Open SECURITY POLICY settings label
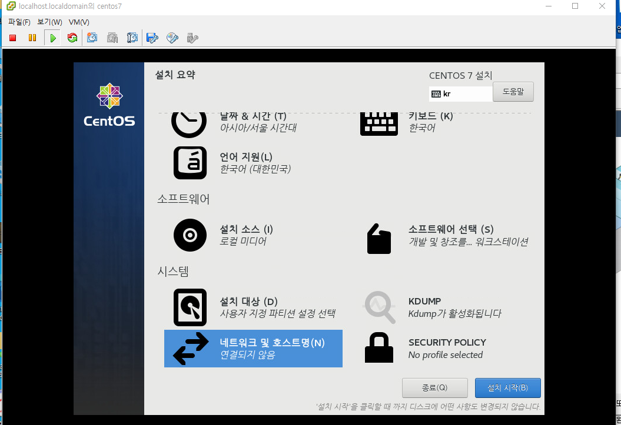This screenshot has width=621, height=425. click(x=447, y=342)
